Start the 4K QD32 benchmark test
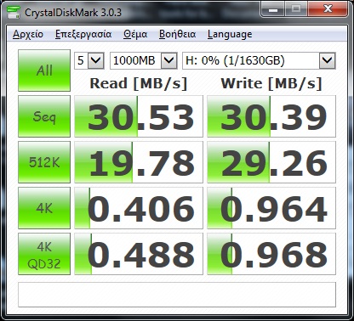Viewport: 354px width, 321px height. click(44, 254)
